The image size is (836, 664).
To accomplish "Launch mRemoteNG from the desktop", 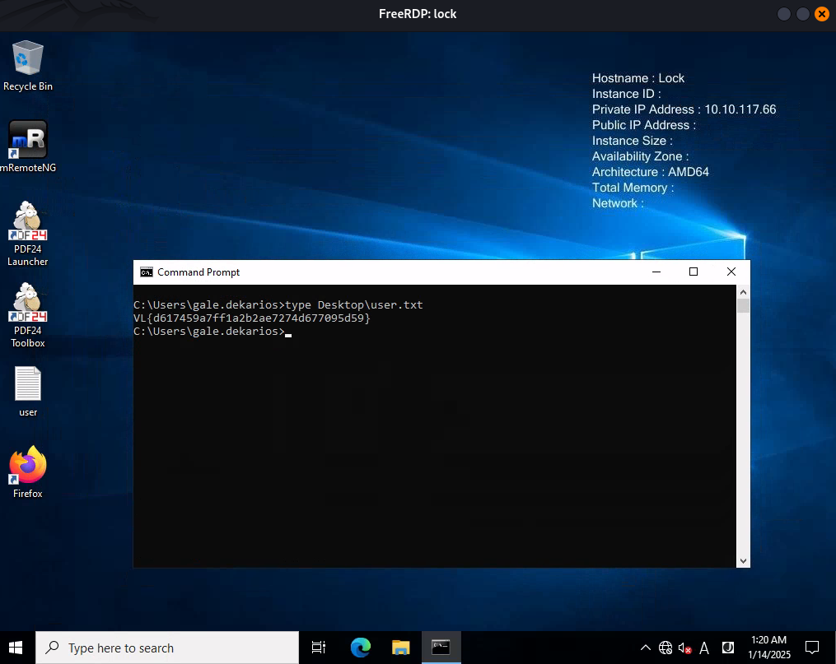I will coord(28,146).
